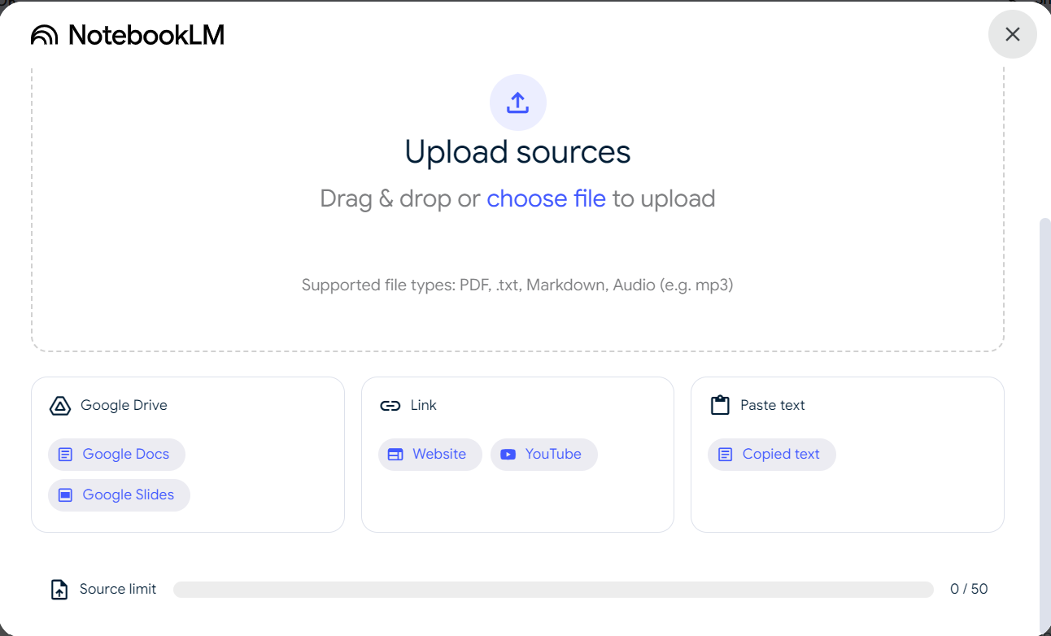Click the Website browser icon
1051x636 pixels.
point(395,455)
